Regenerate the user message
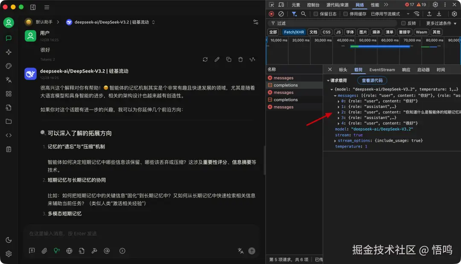This screenshot has width=461, height=264. pyautogui.click(x=205, y=59)
